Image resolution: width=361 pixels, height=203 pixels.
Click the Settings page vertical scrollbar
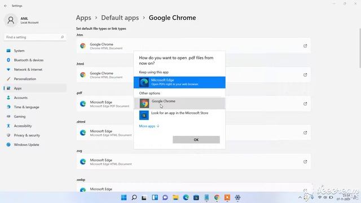click(360, 48)
